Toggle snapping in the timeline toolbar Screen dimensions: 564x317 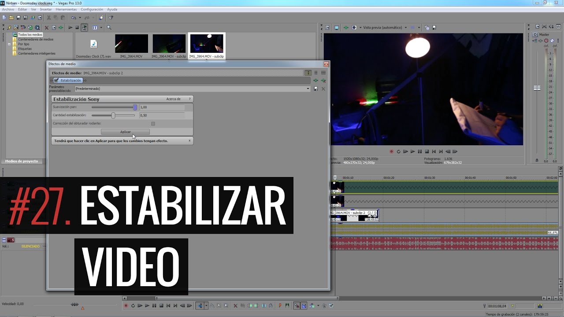coord(297,306)
